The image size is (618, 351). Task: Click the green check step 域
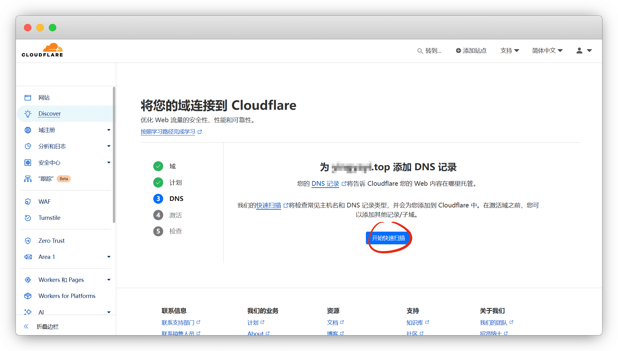[x=158, y=167]
